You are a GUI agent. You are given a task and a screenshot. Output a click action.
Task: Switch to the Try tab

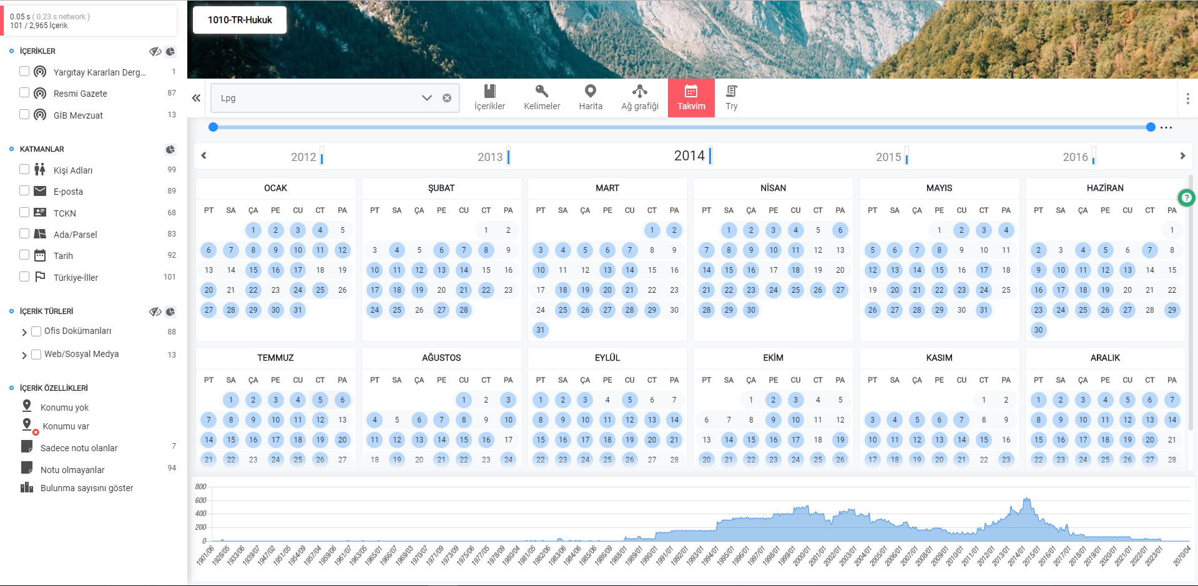click(732, 98)
